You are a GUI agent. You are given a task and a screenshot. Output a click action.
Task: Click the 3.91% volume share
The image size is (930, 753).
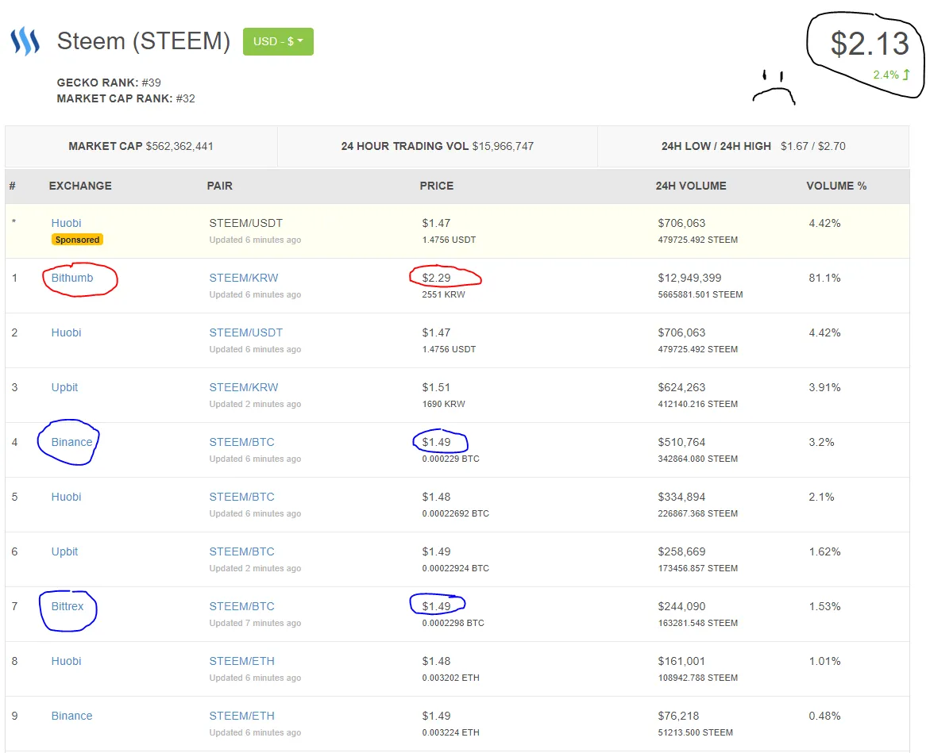pos(824,387)
